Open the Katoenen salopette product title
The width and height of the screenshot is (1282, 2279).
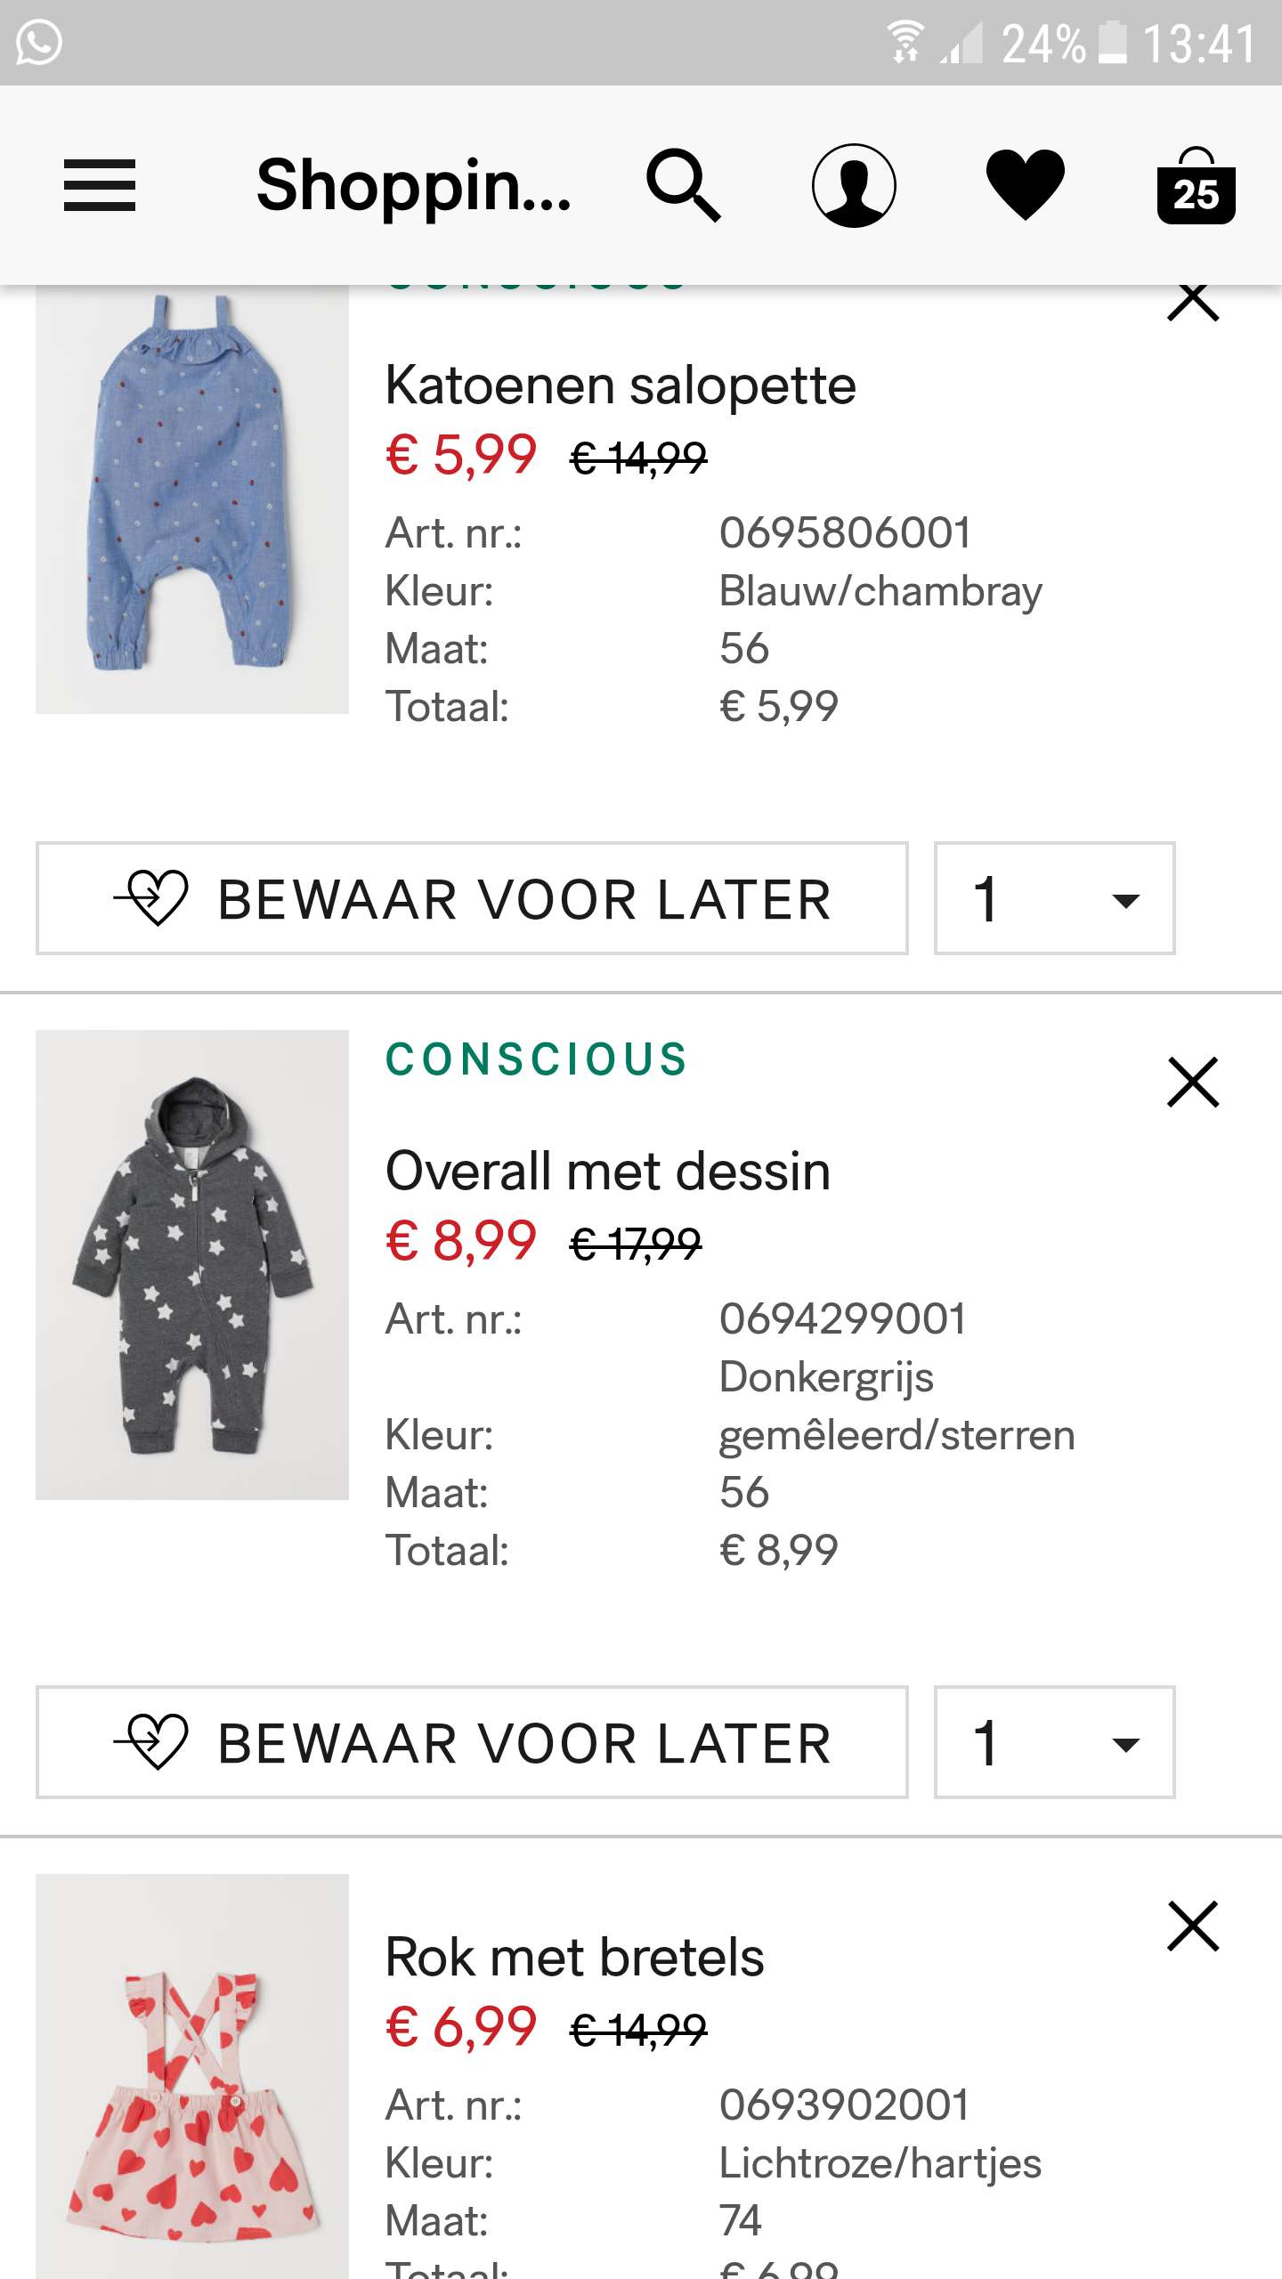click(x=621, y=386)
